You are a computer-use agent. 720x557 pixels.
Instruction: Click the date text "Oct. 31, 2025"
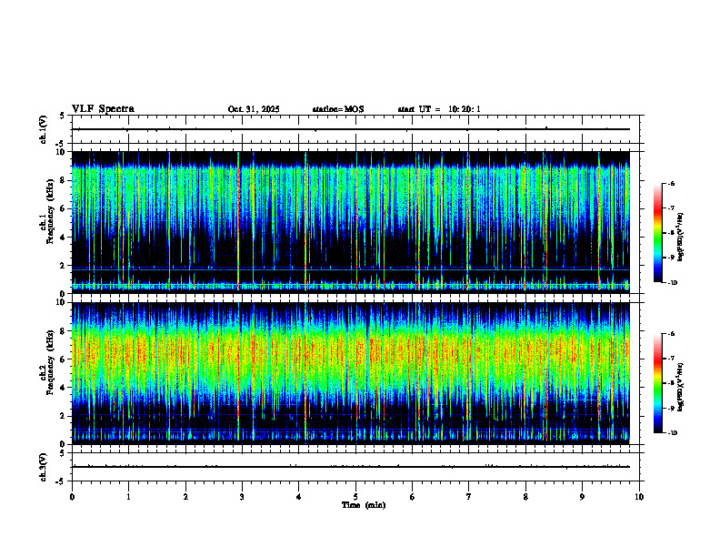254,109
